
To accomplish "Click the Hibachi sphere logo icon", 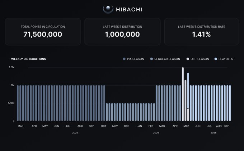I will click(x=108, y=9).
